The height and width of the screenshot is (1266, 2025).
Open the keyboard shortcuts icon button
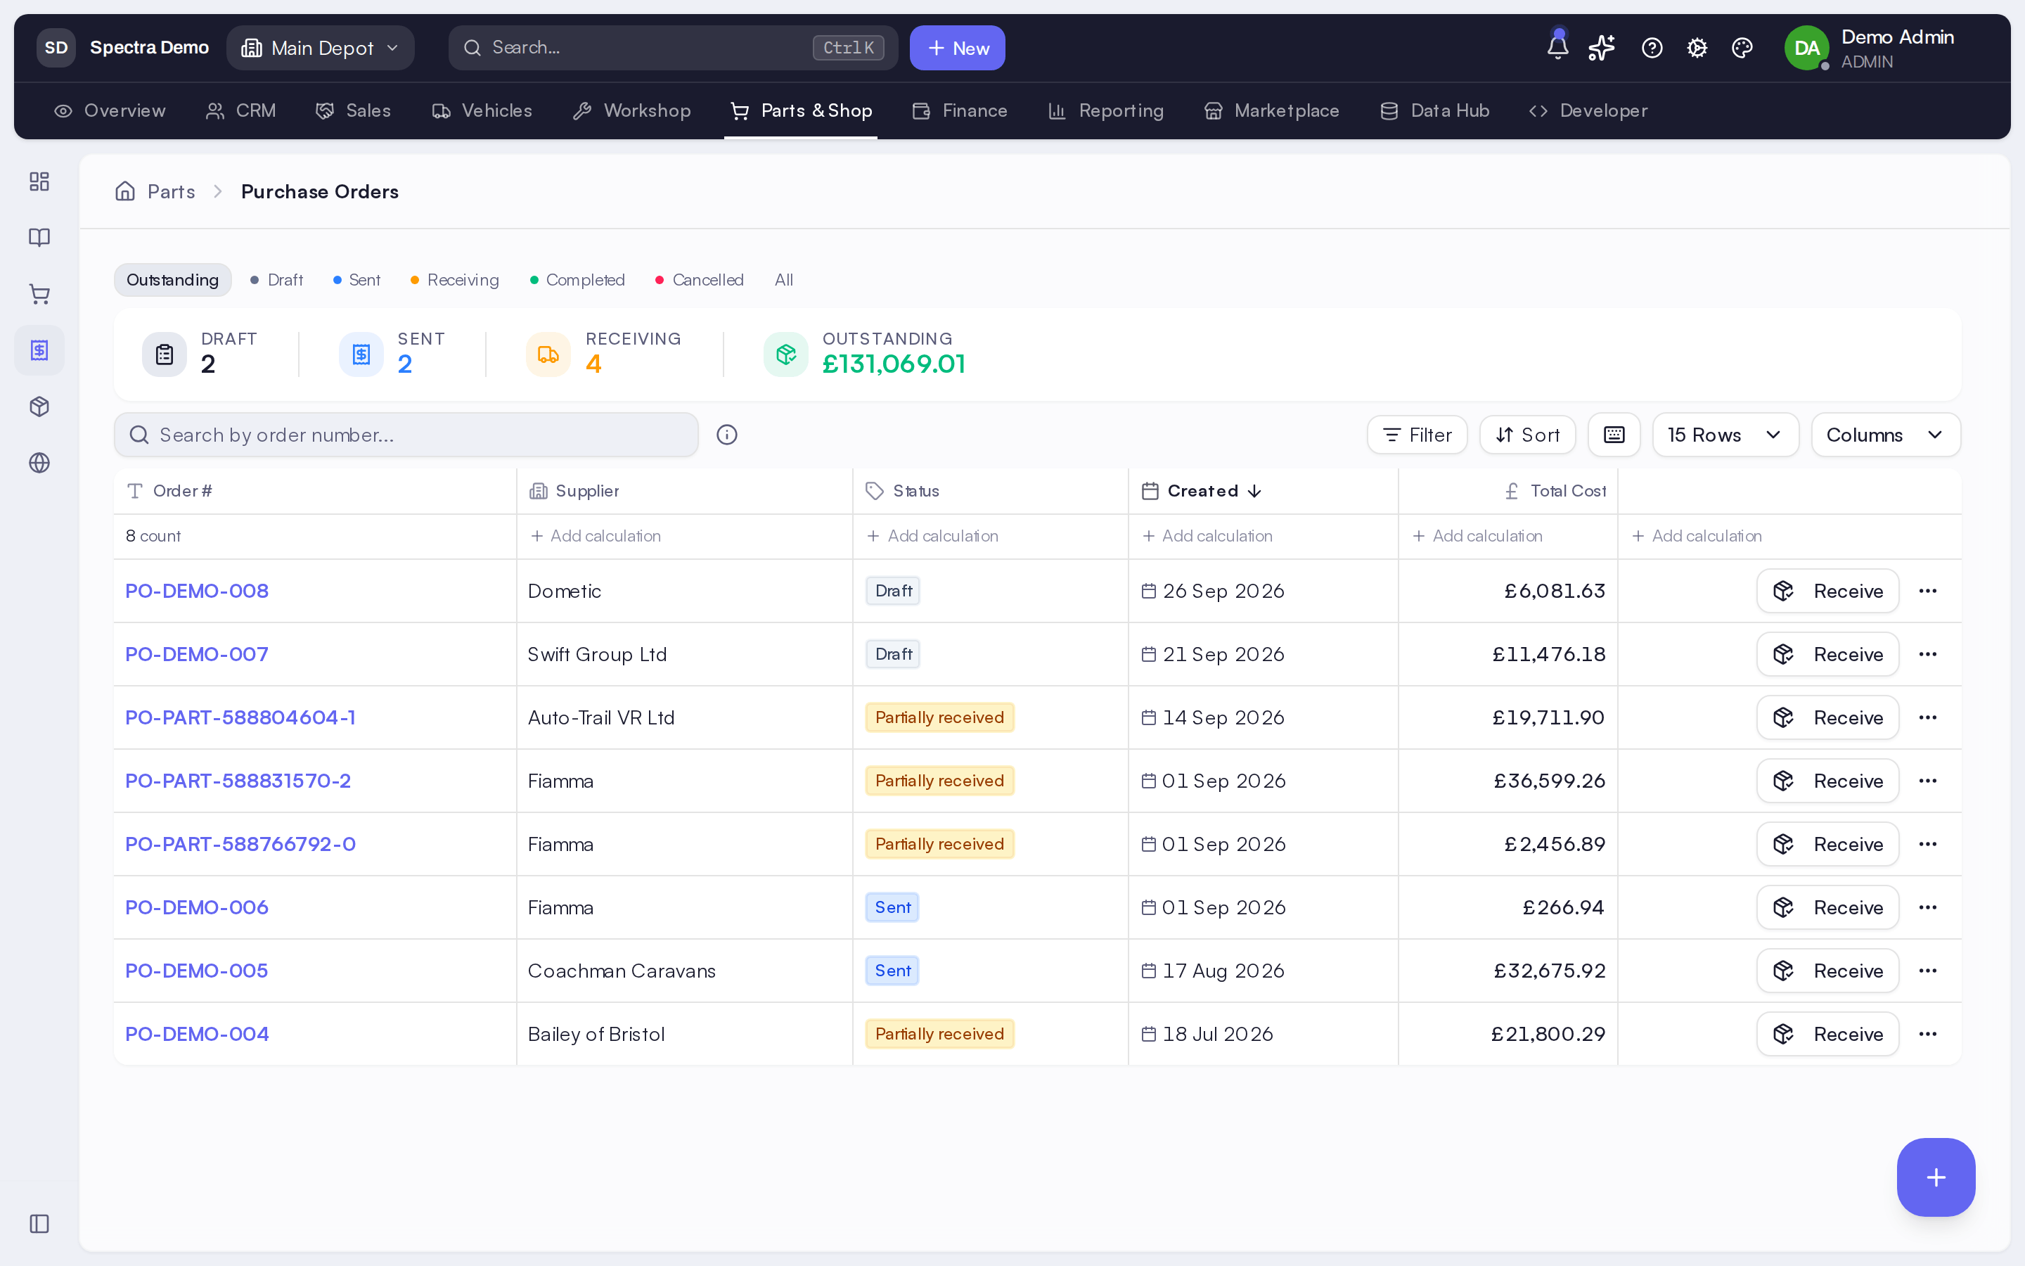1614,435
